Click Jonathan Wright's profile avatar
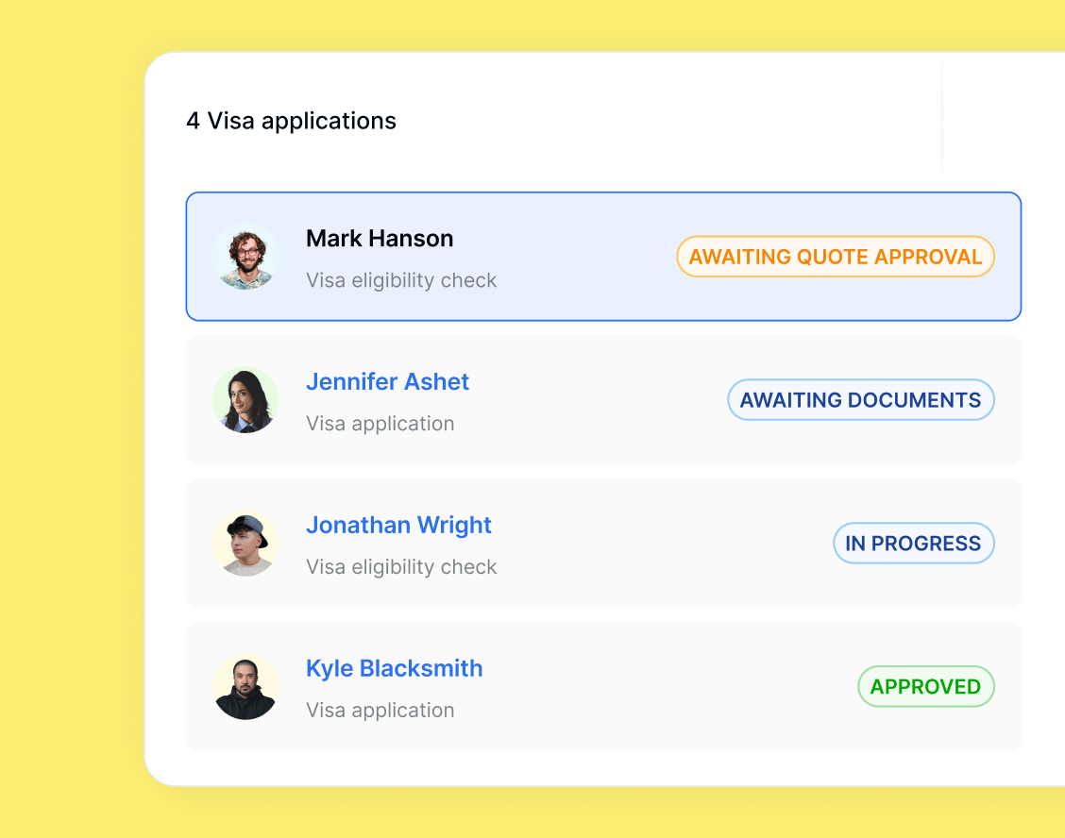The width and height of the screenshot is (1065, 838). point(245,544)
